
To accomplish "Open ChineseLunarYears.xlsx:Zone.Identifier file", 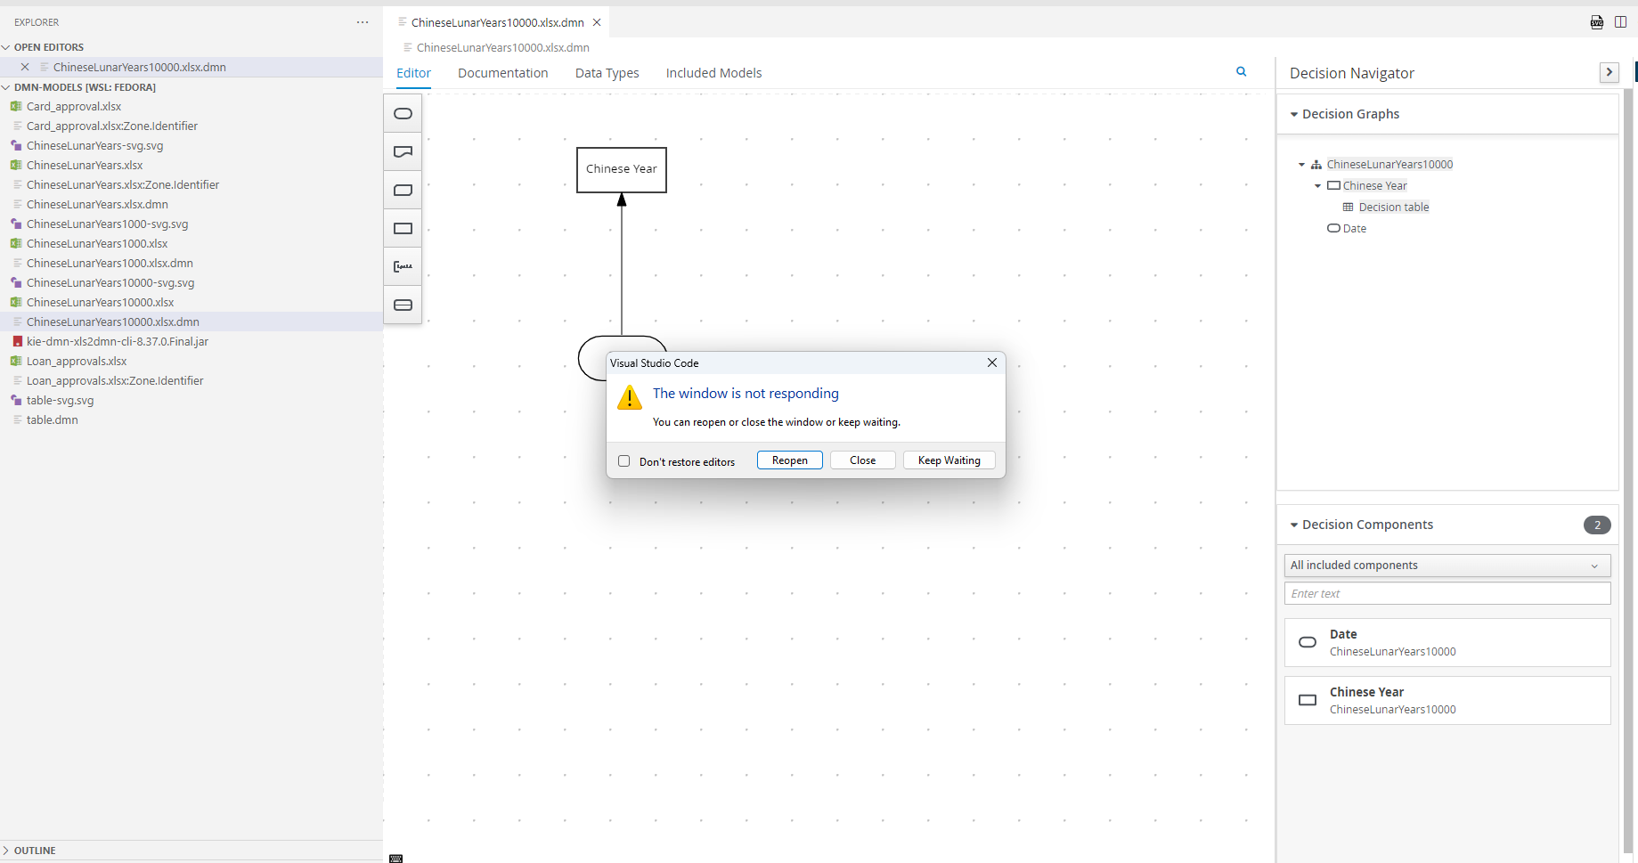I will [x=123, y=184].
